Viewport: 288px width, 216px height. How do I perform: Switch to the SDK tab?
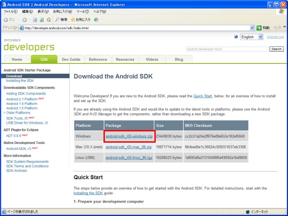click(44, 59)
